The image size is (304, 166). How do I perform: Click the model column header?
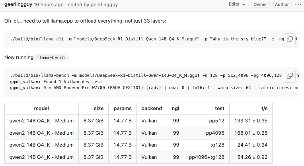[x=41, y=109]
